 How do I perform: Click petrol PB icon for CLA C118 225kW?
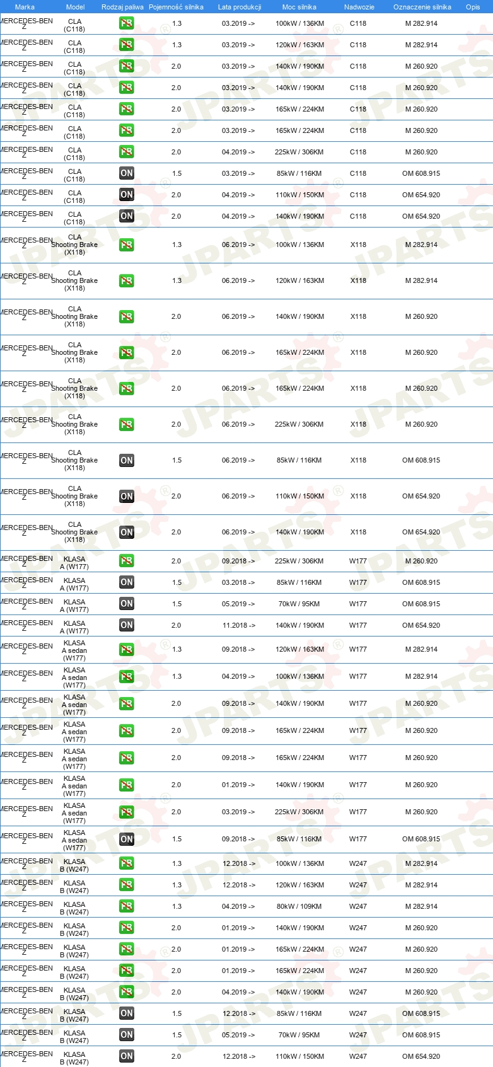(x=127, y=152)
